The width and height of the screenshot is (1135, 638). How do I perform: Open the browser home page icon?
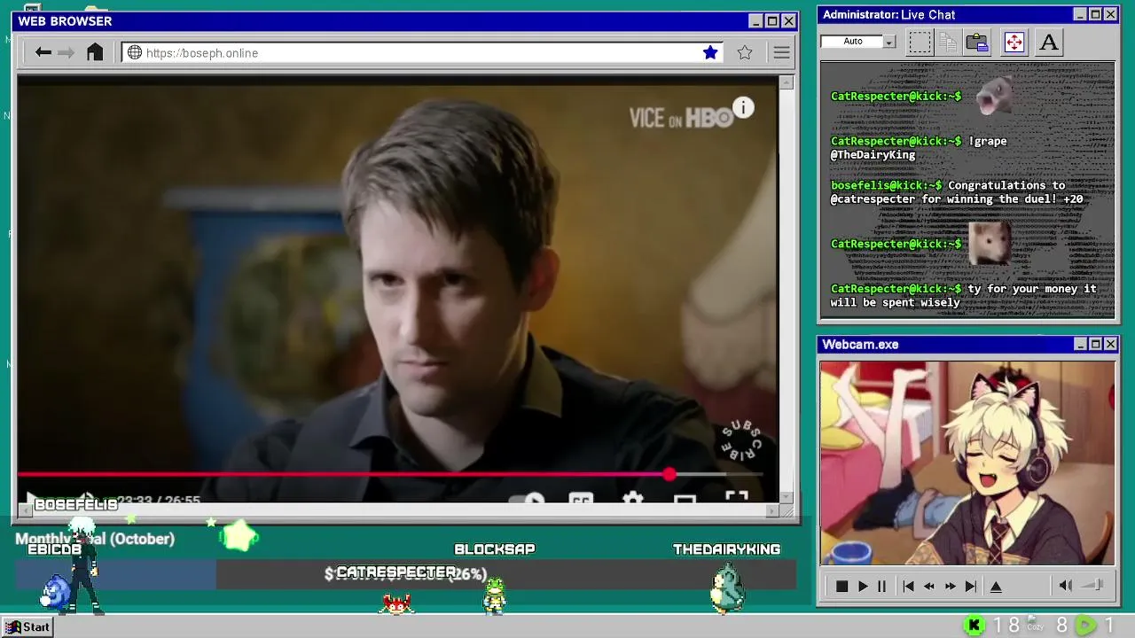click(95, 52)
